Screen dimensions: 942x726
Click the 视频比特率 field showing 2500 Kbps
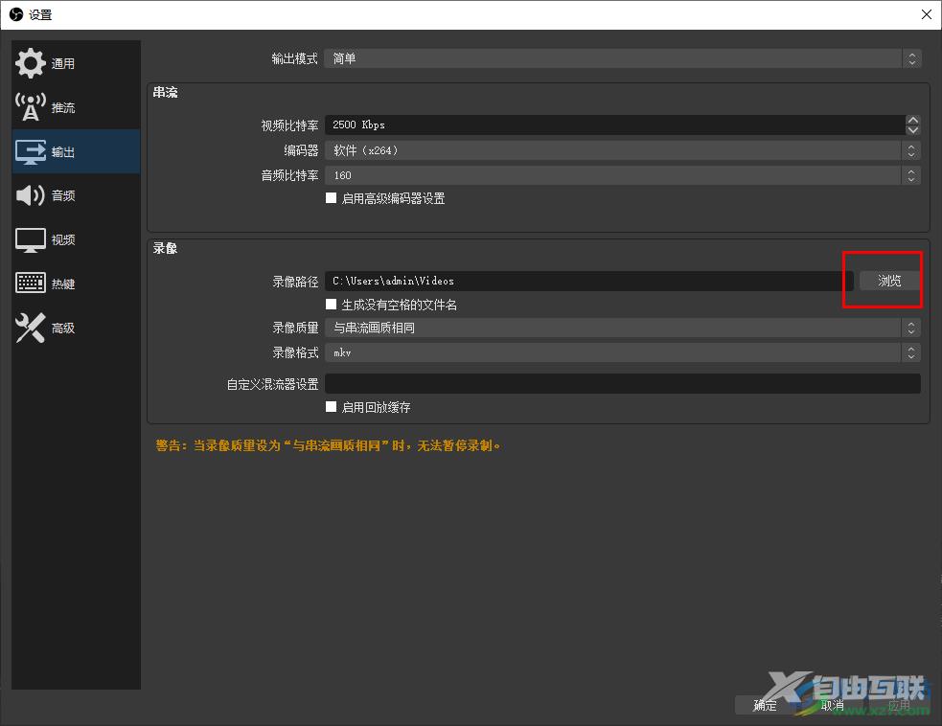(x=614, y=125)
